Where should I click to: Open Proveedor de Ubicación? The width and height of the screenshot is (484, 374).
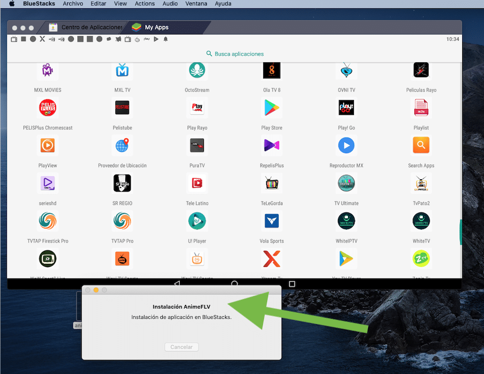tap(122, 145)
